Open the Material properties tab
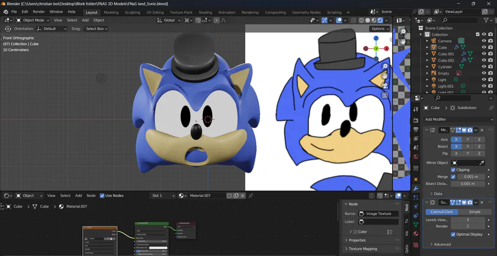Image resolution: width=497 pixels, height=256 pixels. (x=416, y=234)
